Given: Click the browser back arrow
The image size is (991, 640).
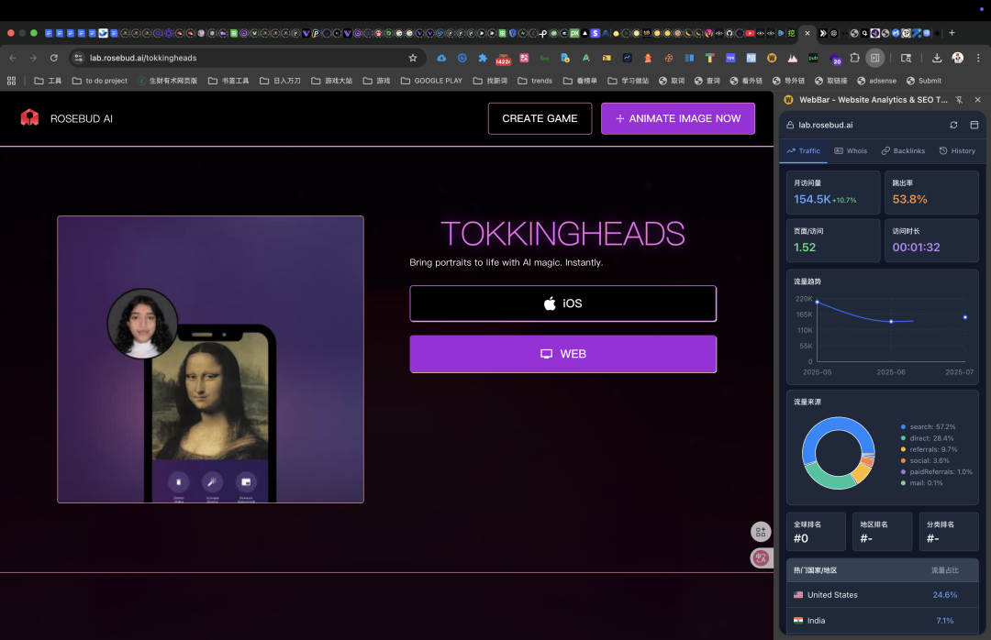Looking at the screenshot, I should point(13,58).
